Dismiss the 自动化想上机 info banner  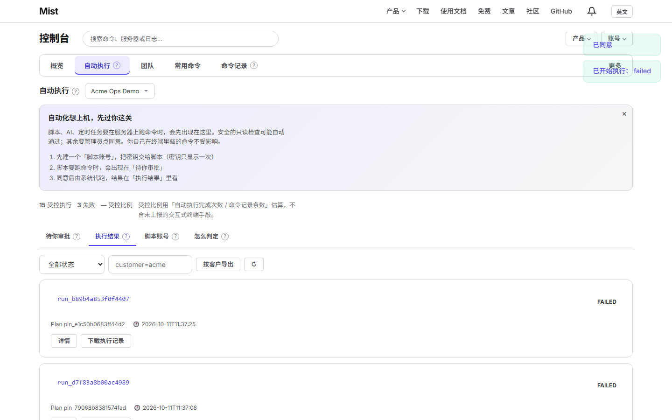pos(624,114)
